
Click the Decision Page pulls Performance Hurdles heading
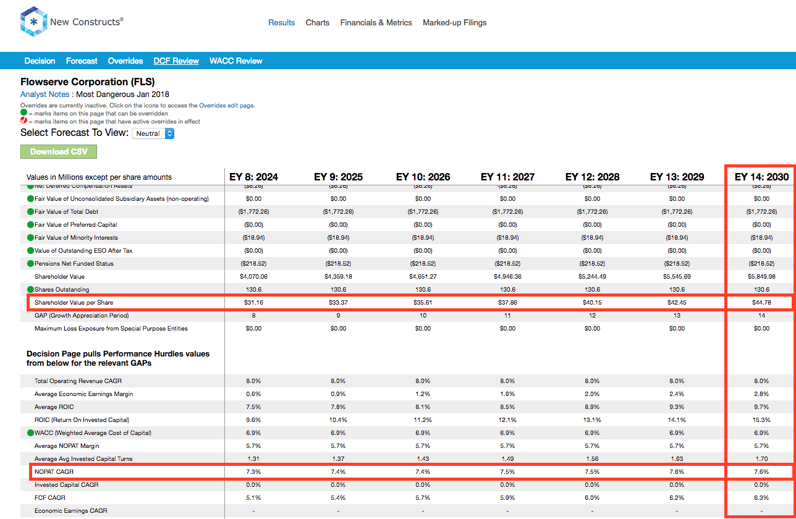(x=118, y=358)
